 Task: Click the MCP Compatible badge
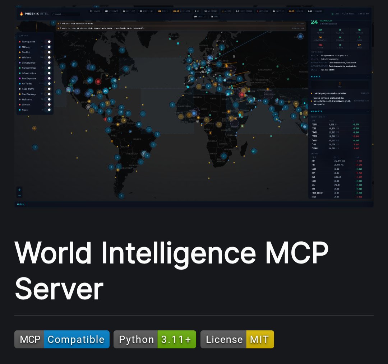tap(62, 339)
